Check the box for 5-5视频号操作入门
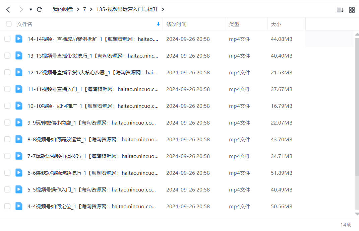Screen dimensions: 359x231 (8, 189)
